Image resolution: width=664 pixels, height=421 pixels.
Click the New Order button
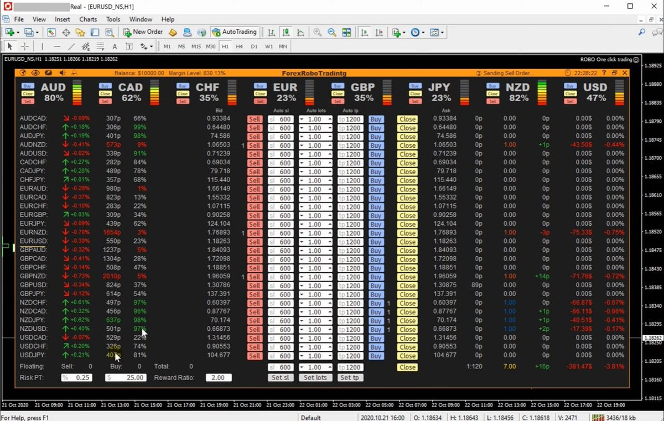point(143,33)
